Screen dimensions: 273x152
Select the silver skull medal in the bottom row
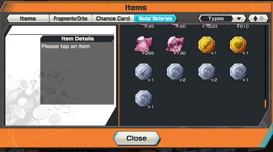coord(143,98)
